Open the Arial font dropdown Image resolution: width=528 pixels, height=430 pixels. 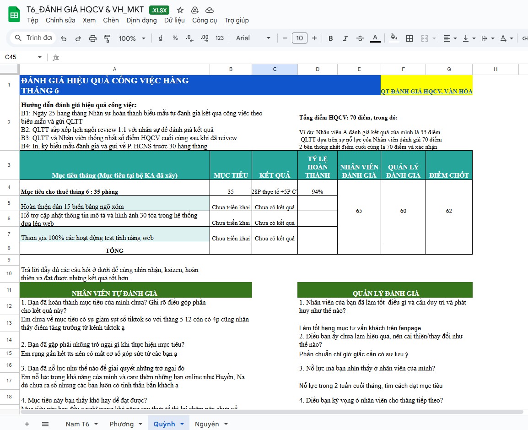(x=253, y=38)
